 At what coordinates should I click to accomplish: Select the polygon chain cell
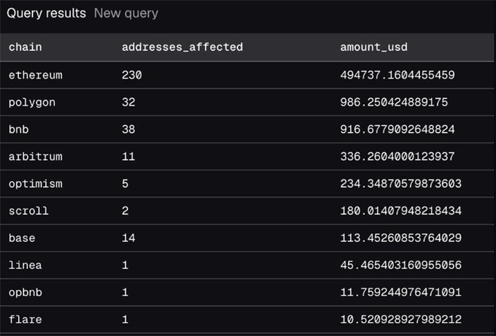pyautogui.click(x=32, y=103)
